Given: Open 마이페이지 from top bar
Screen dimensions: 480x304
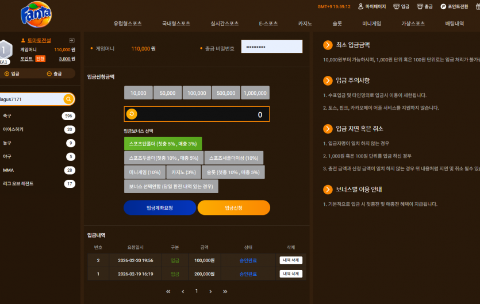Looking at the screenshot, I should tap(371, 6).
